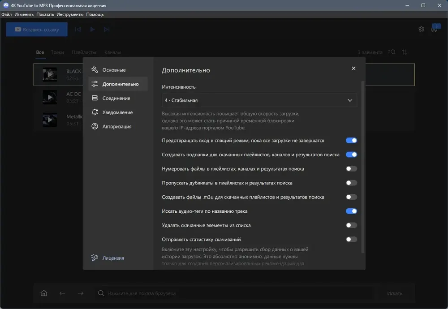Click the Вставить ссылку button
The image size is (448, 309).
pos(37,30)
